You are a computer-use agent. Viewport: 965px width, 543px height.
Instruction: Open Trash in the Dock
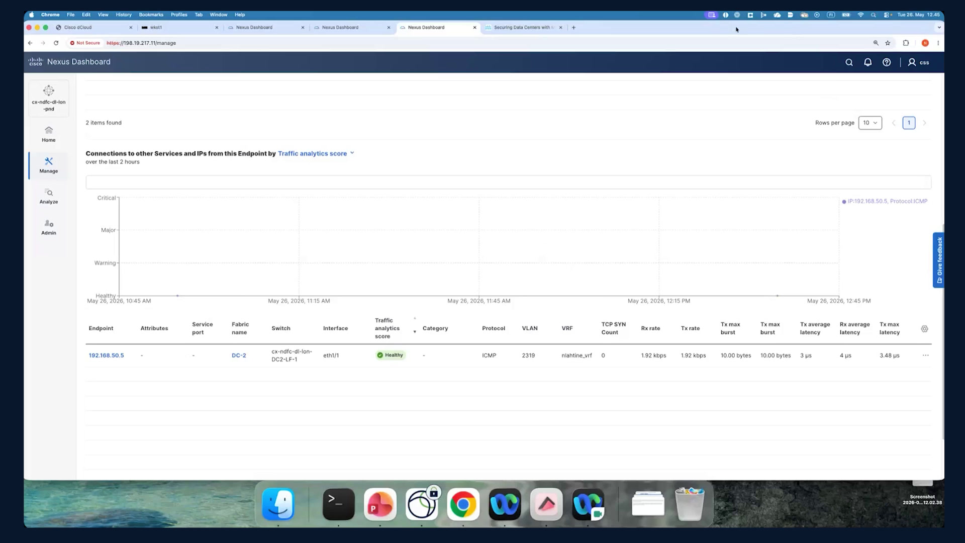(x=690, y=504)
